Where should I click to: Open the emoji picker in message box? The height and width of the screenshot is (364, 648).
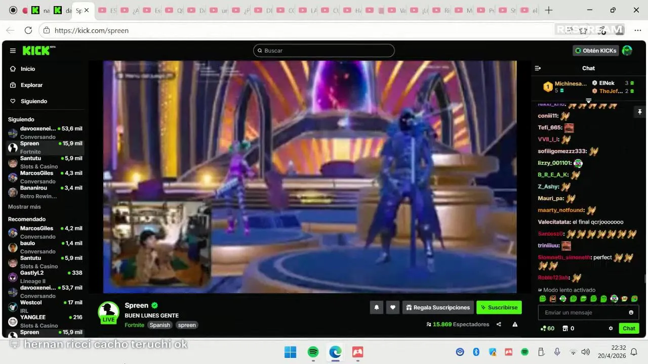(631, 312)
